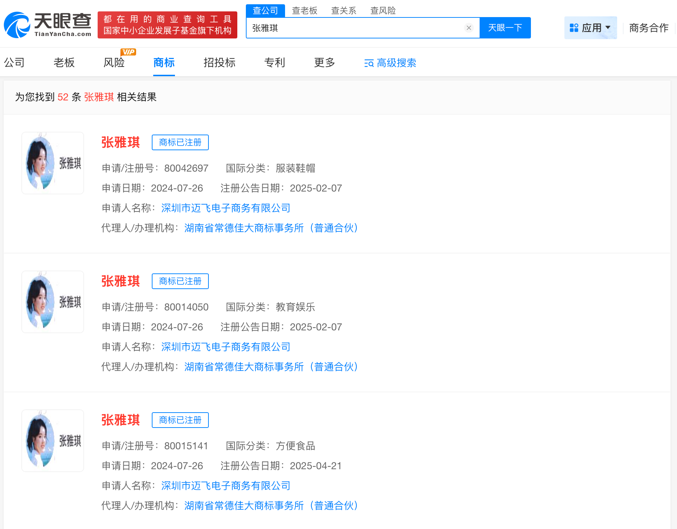Select the 查风险 search tab
This screenshot has width=677, height=529.
pyautogui.click(x=383, y=11)
